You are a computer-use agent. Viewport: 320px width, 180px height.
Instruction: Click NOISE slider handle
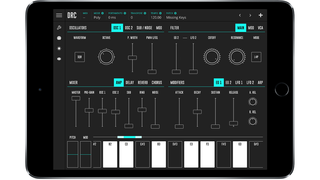[155, 127]
